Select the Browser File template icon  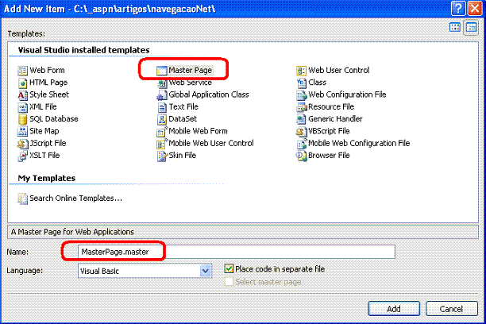click(301, 156)
